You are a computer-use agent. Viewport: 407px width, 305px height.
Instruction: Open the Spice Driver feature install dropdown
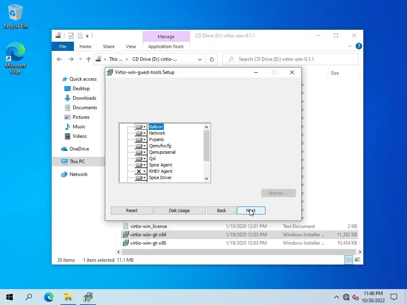pyautogui.click(x=141, y=178)
